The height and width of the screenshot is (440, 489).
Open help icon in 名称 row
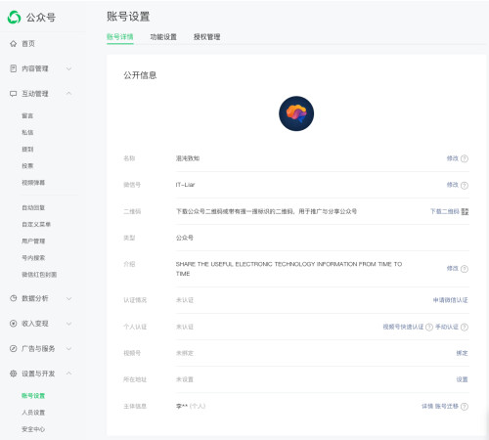[x=465, y=158]
